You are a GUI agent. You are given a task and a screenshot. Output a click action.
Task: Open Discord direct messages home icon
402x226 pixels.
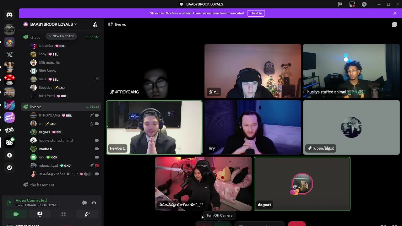pyautogui.click(x=9, y=15)
